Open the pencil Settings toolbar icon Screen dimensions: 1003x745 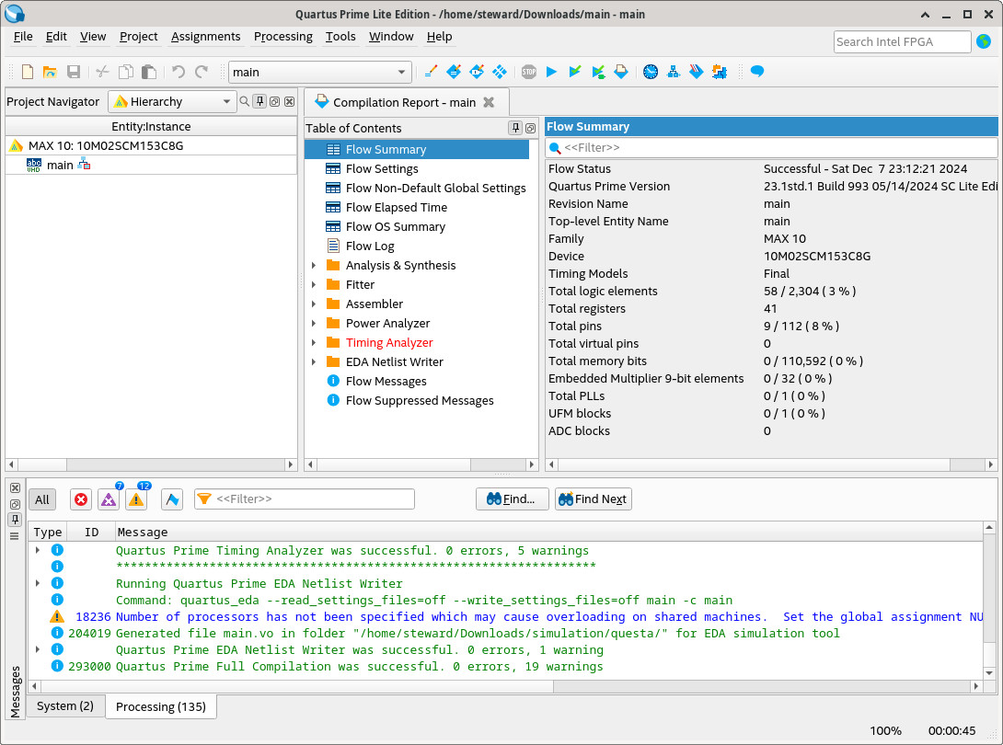tap(431, 72)
